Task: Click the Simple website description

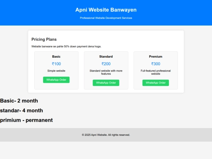Action: tap(56, 71)
